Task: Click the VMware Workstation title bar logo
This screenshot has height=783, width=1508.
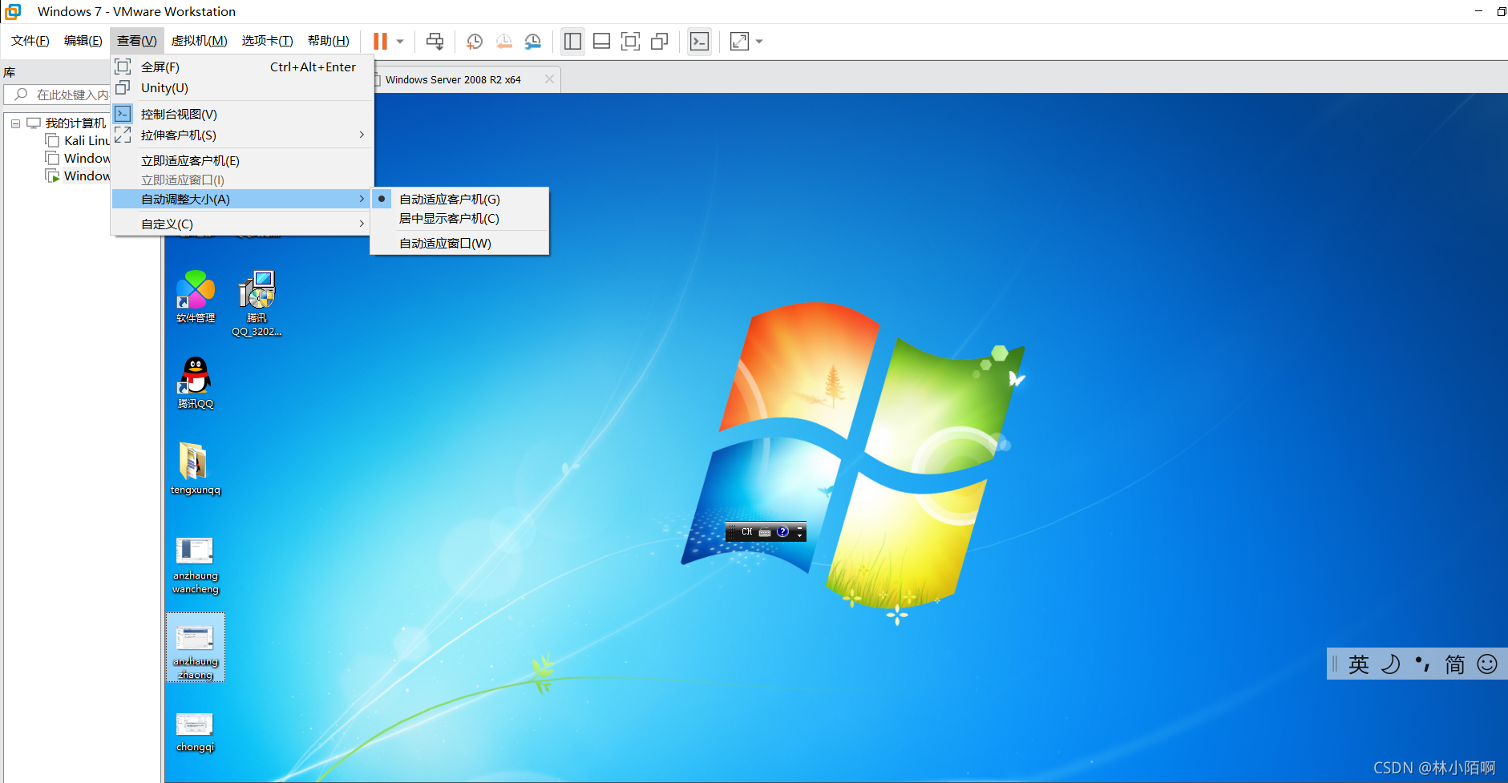Action: 13,11
